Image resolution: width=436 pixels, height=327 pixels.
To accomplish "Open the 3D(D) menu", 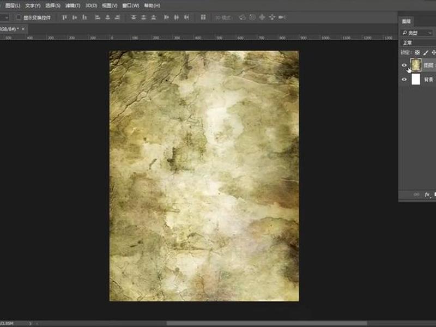I will click(x=91, y=5).
